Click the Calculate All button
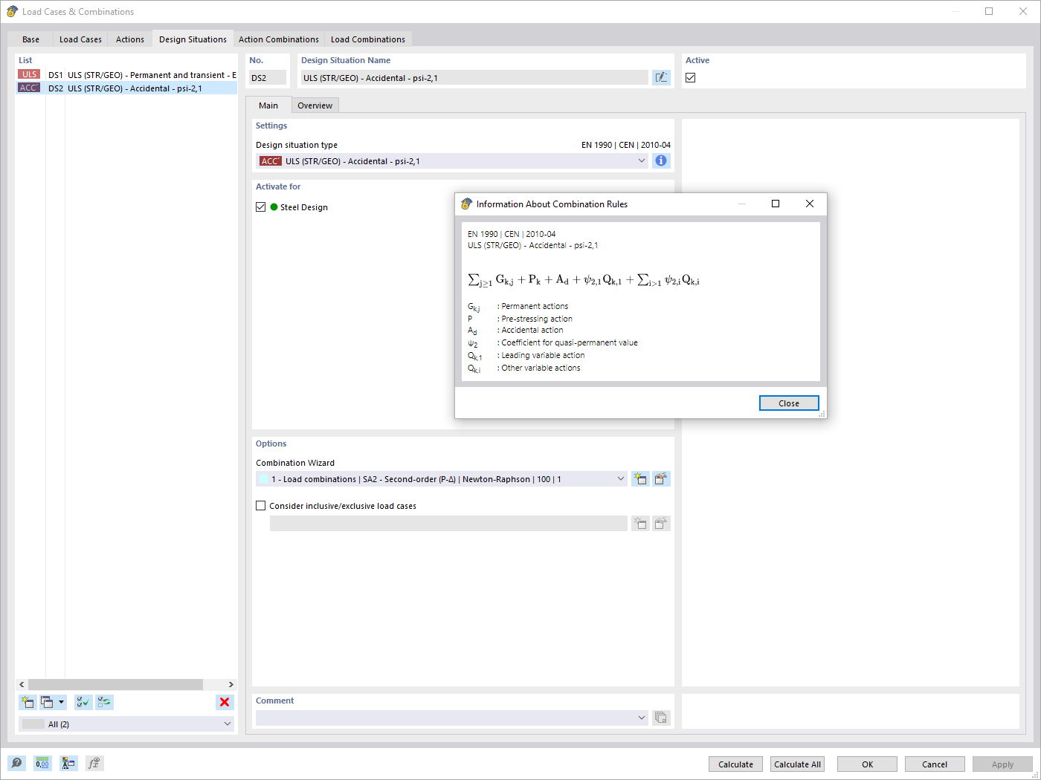This screenshot has height=780, width=1041. coord(796,764)
